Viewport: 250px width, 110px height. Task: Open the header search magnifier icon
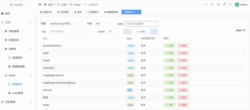click(212, 5)
